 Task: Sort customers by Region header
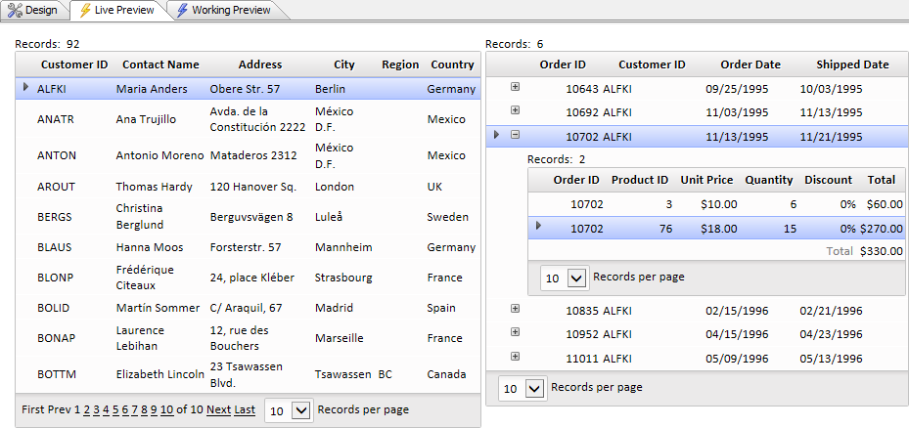coord(400,64)
